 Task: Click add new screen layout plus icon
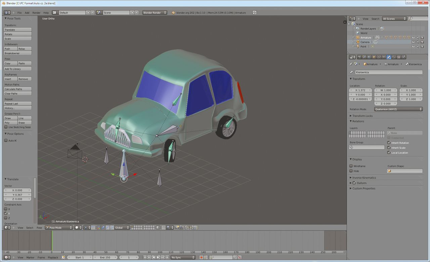click(88, 12)
